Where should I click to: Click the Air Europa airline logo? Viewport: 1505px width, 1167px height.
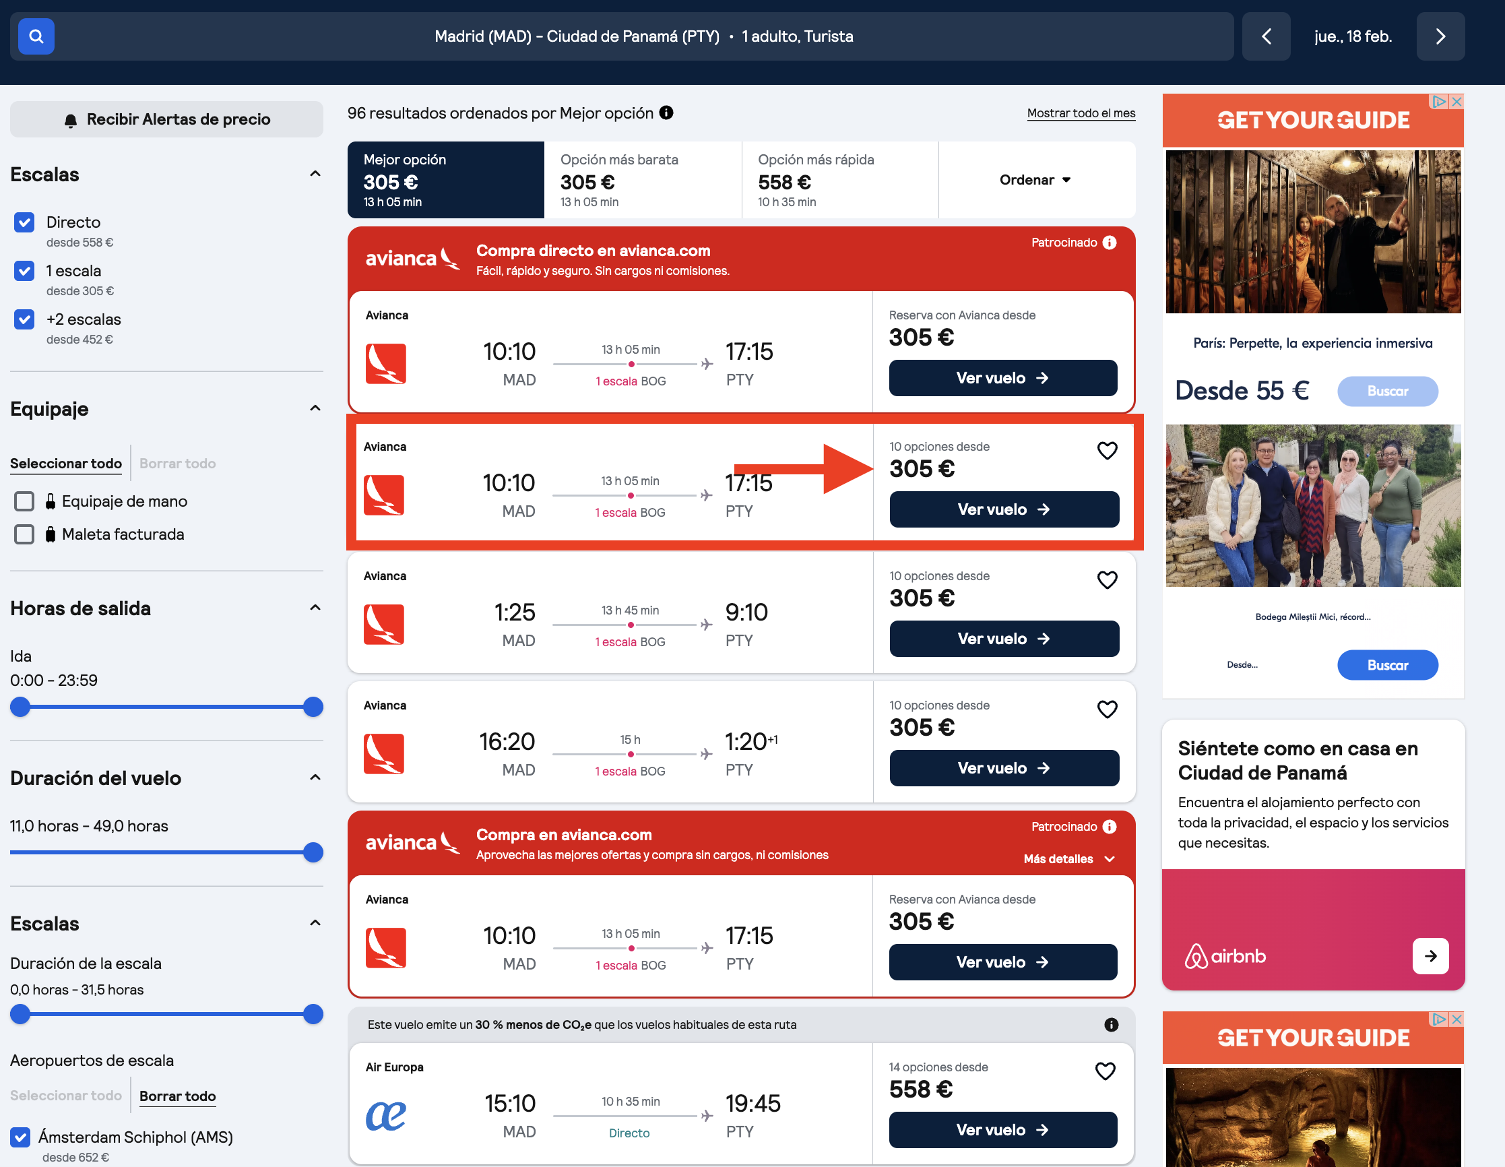386,1116
